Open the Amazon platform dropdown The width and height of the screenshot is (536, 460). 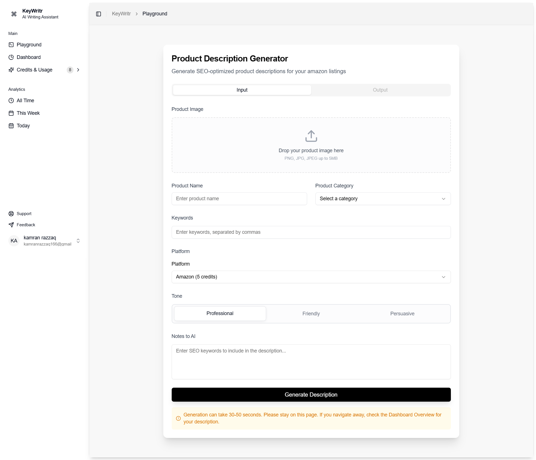(x=311, y=277)
